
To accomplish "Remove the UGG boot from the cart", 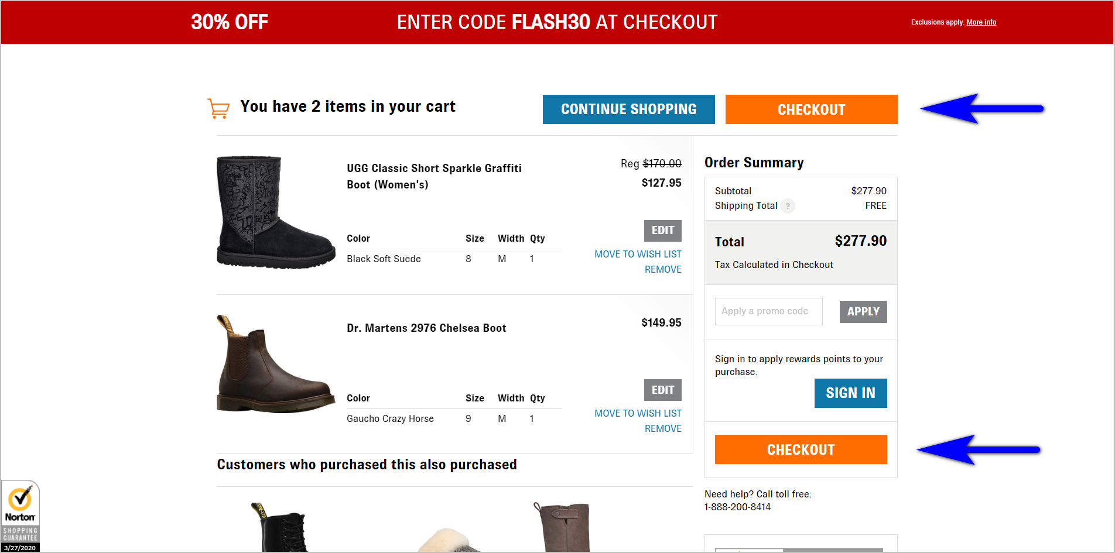I will tap(663, 269).
